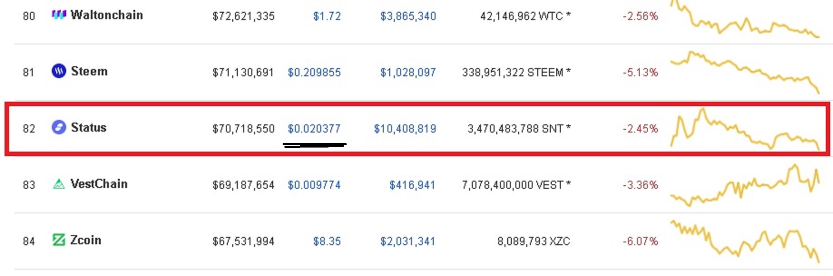Click the Waltonchain logo icon
833x276 pixels.
pyautogui.click(x=59, y=15)
